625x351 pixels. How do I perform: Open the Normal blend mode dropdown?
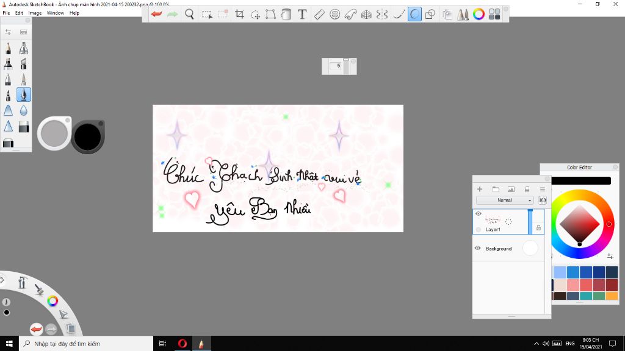tap(505, 200)
